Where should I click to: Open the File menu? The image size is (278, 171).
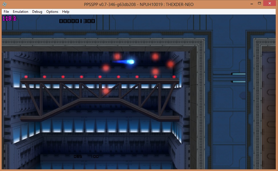[x=6, y=12]
